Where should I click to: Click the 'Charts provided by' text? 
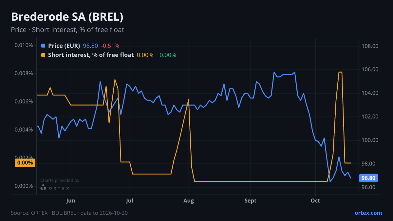(60, 180)
